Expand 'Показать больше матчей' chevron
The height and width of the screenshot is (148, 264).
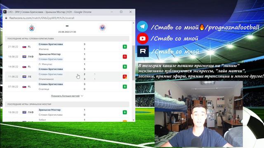(x=82, y=96)
